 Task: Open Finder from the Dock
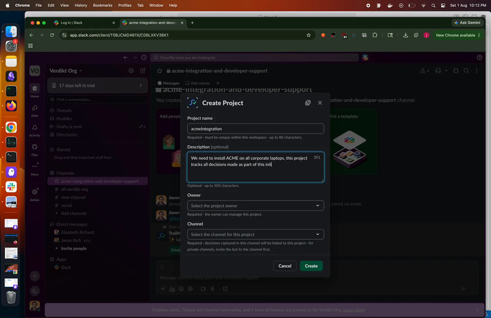[11, 32]
